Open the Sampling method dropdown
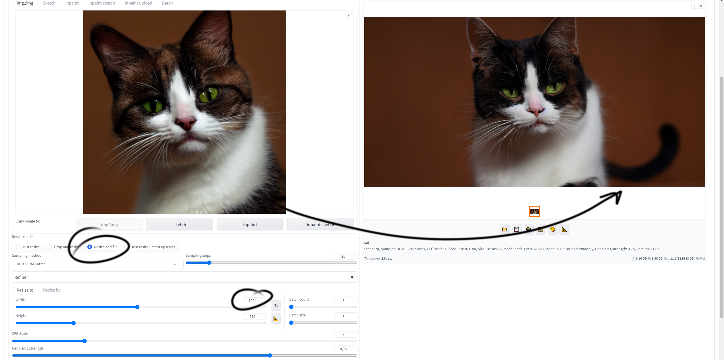This screenshot has width=724, height=360. pyautogui.click(x=98, y=264)
